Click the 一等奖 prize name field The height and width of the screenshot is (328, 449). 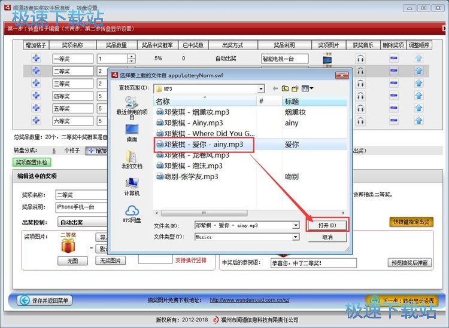(72, 59)
